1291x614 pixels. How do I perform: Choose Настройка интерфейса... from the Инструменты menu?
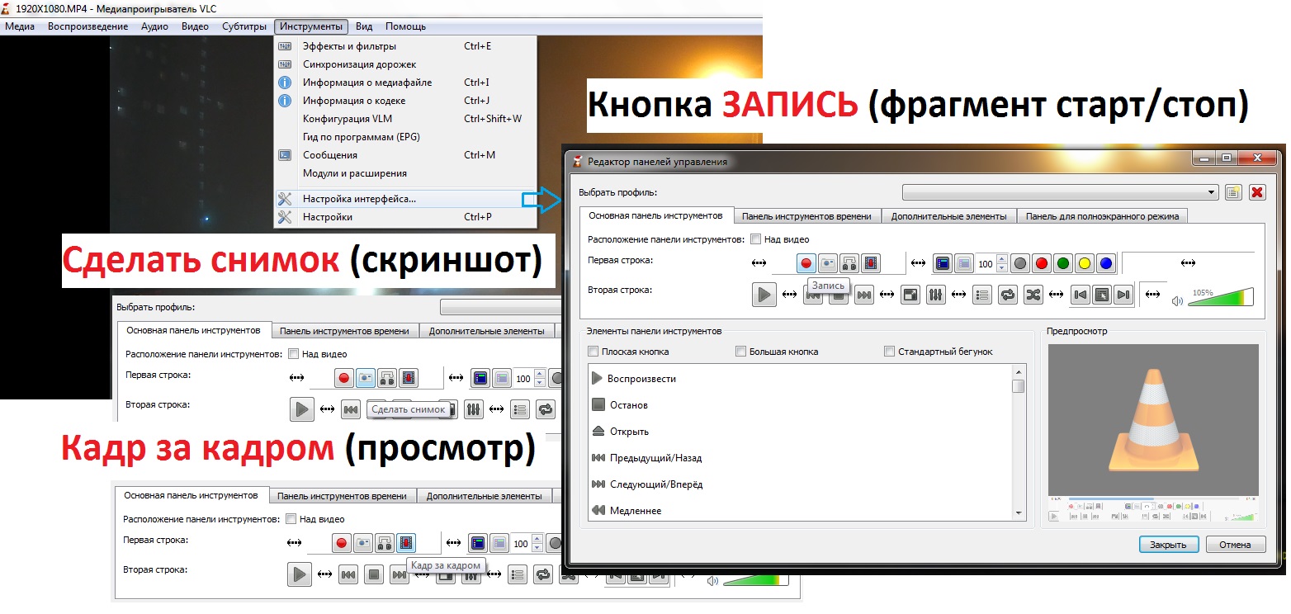[x=359, y=199]
